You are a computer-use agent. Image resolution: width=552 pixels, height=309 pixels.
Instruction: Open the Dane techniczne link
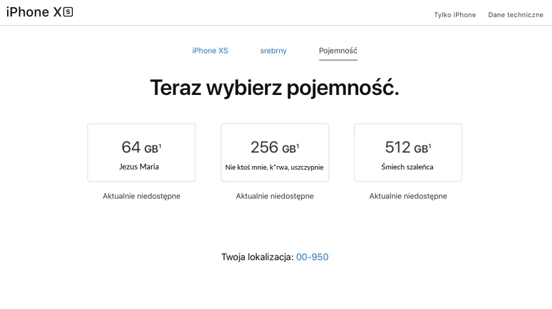tap(516, 15)
